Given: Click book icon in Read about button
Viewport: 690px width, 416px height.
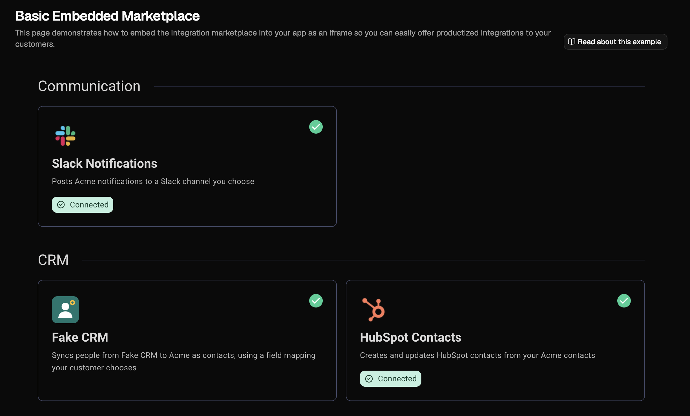Looking at the screenshot, I should tap(571, 42).
